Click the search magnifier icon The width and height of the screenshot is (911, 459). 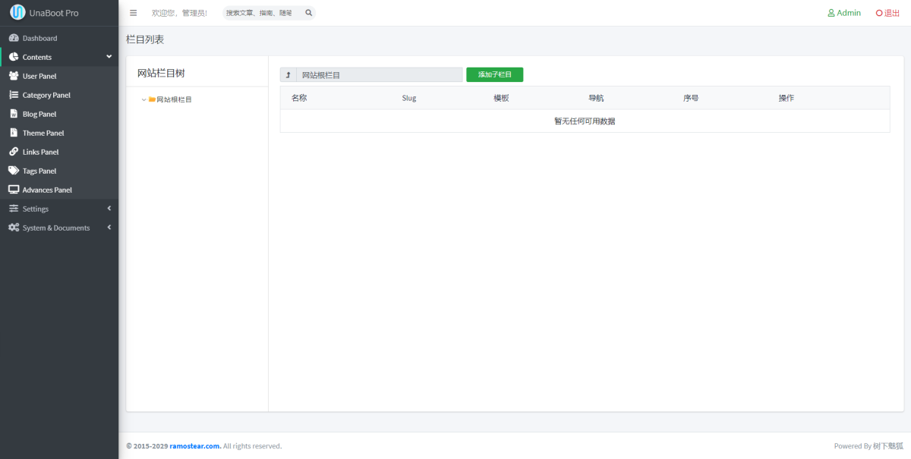coord(308,13)
